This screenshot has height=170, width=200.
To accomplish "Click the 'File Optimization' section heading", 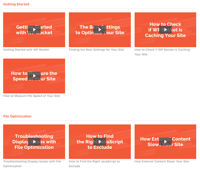I will click(x=17, y=116).
